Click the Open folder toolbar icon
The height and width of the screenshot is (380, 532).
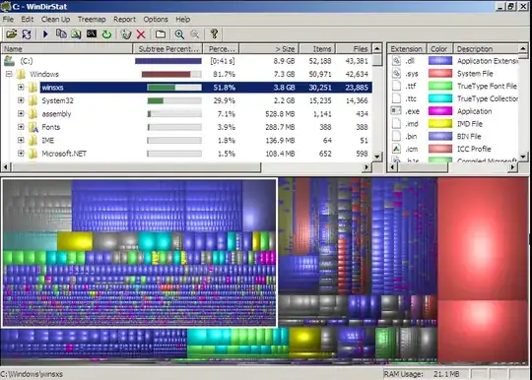tap(11, 33)
